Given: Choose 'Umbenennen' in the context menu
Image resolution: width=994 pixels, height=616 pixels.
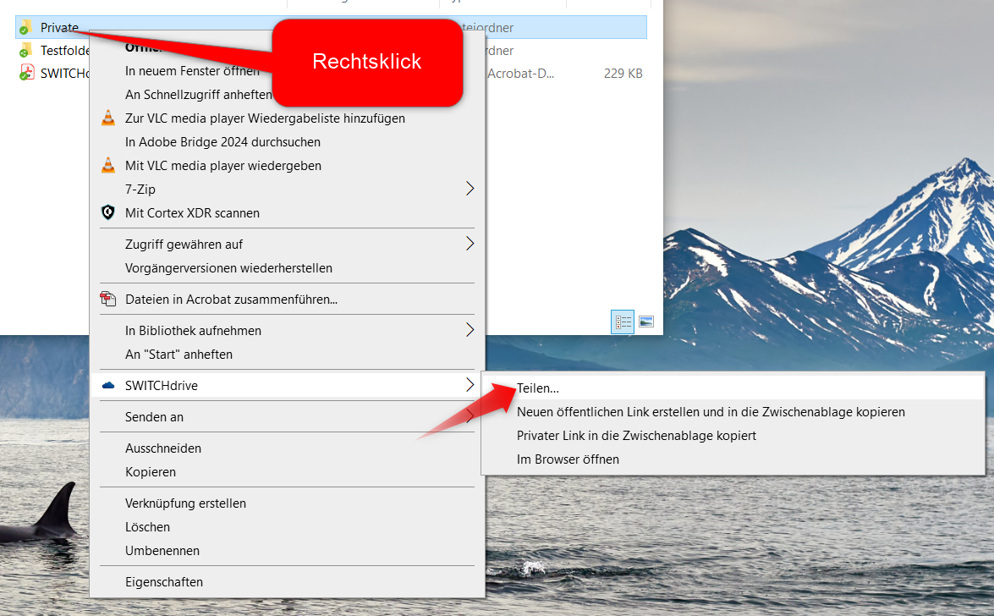Looking at the screenshot, I should pos(162,551).
